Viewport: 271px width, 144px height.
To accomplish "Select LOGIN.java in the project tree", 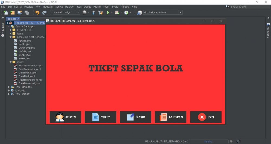I will pyautogui.click(x=24, y=51).
